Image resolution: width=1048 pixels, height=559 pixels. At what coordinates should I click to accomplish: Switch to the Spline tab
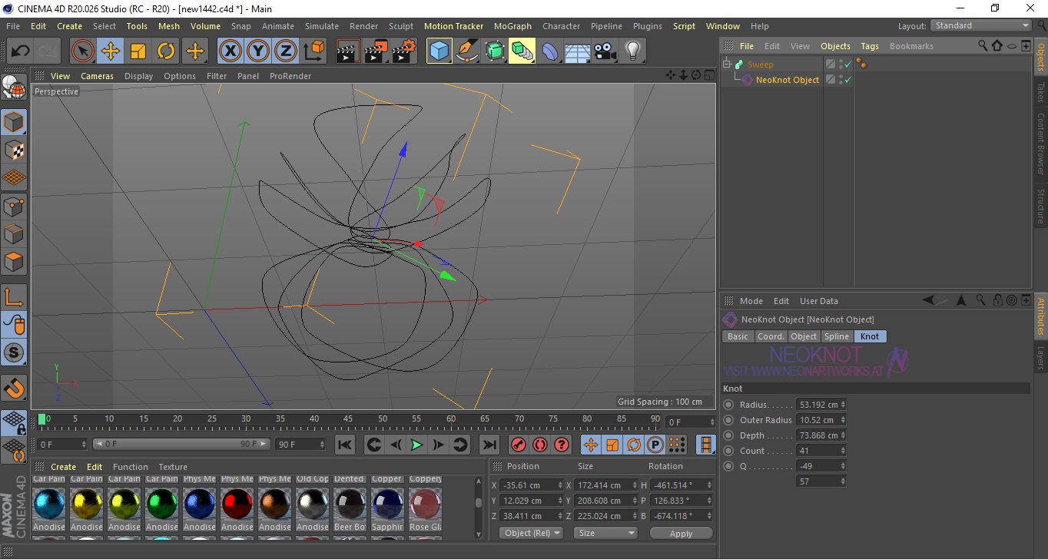coord(836,336)
